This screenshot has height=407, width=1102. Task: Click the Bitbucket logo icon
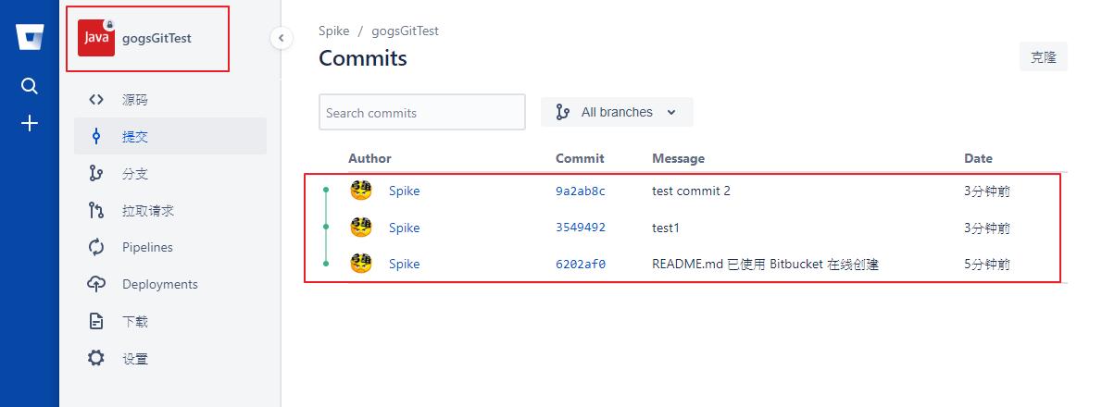pos(30,37)
